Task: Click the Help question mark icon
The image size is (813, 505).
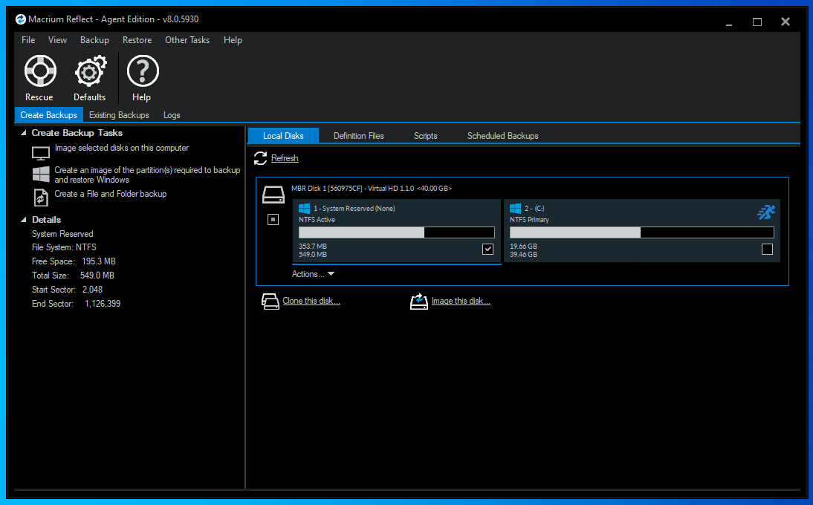Action: pos(141,71)
